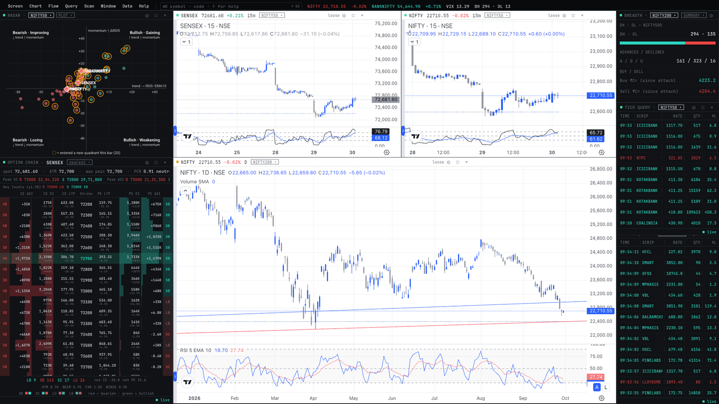Open the Scan menu

(89, 6)
